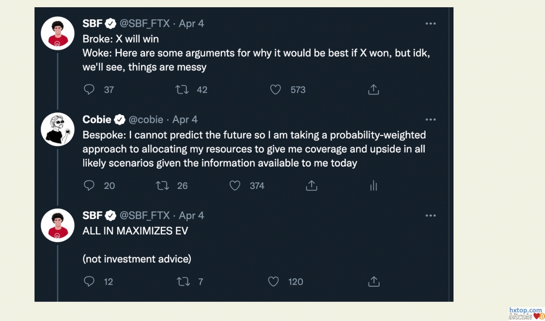The image size is (545, 321).
Task: Click the @SBF_FTX handle on last tweet
Action: (x=144, y=215)
